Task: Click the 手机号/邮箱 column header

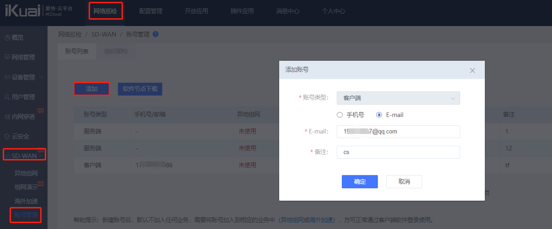Action: pyautogui.click(x=150, y=114)
